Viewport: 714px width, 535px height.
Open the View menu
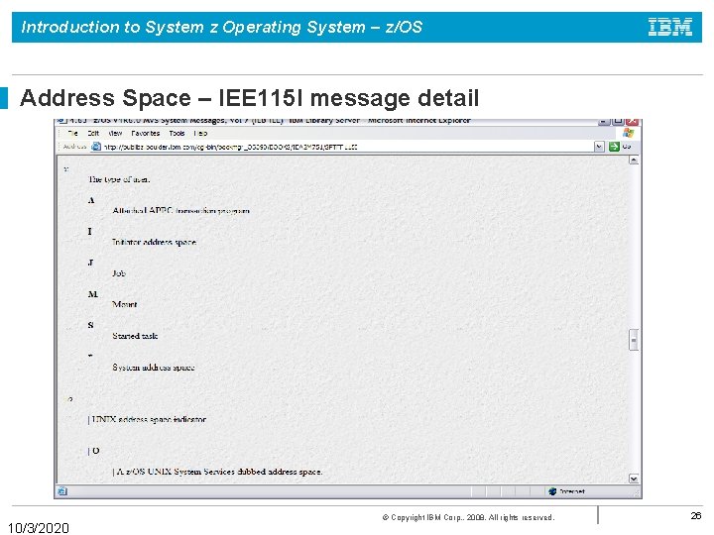[x=115, y=134]
